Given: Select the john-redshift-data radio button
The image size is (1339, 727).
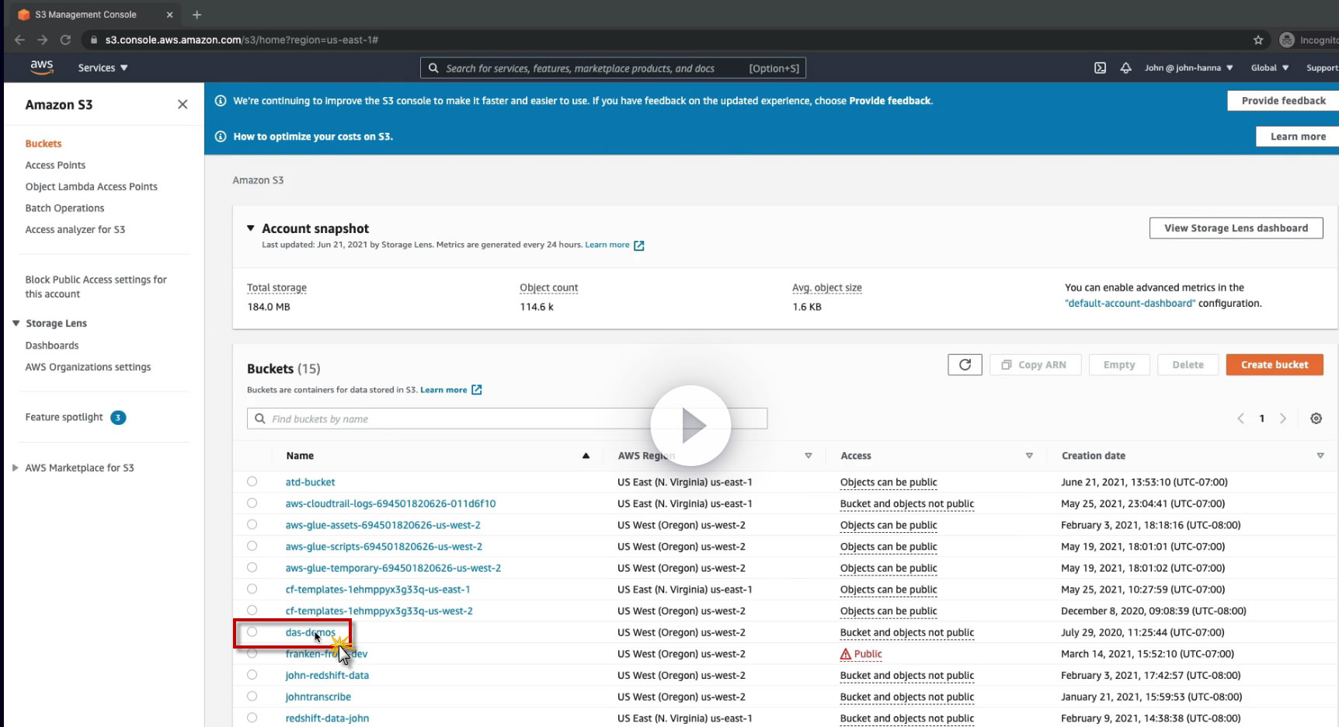Looking at the screenshot, I should pos(252,675).
